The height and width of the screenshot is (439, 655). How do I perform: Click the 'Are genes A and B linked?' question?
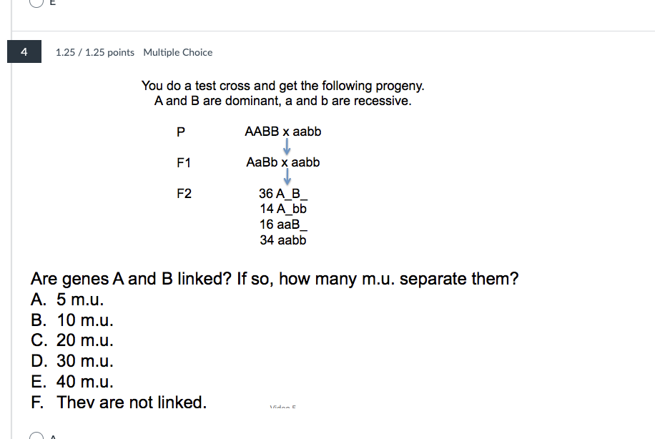pos(274,279)
